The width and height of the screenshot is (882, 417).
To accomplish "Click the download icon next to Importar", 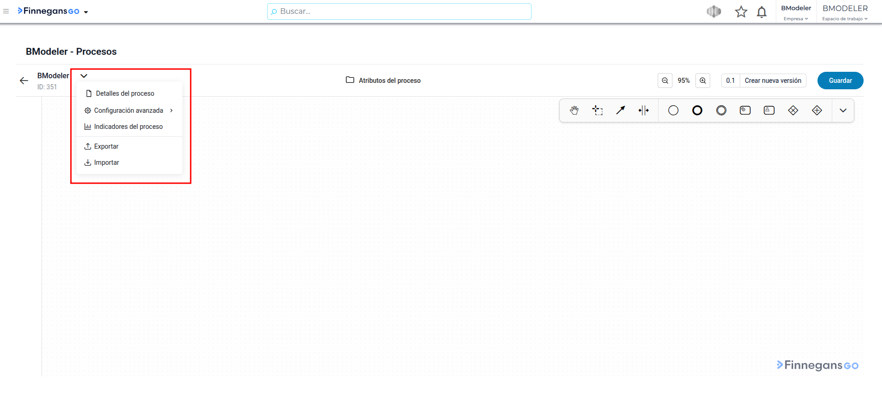I will click(x=88, y=162).
